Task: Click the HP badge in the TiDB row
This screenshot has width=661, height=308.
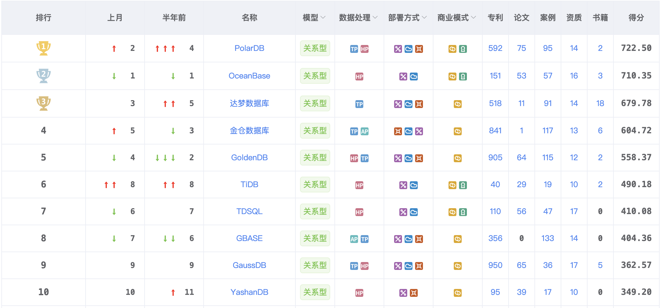Action: [359, 185]
